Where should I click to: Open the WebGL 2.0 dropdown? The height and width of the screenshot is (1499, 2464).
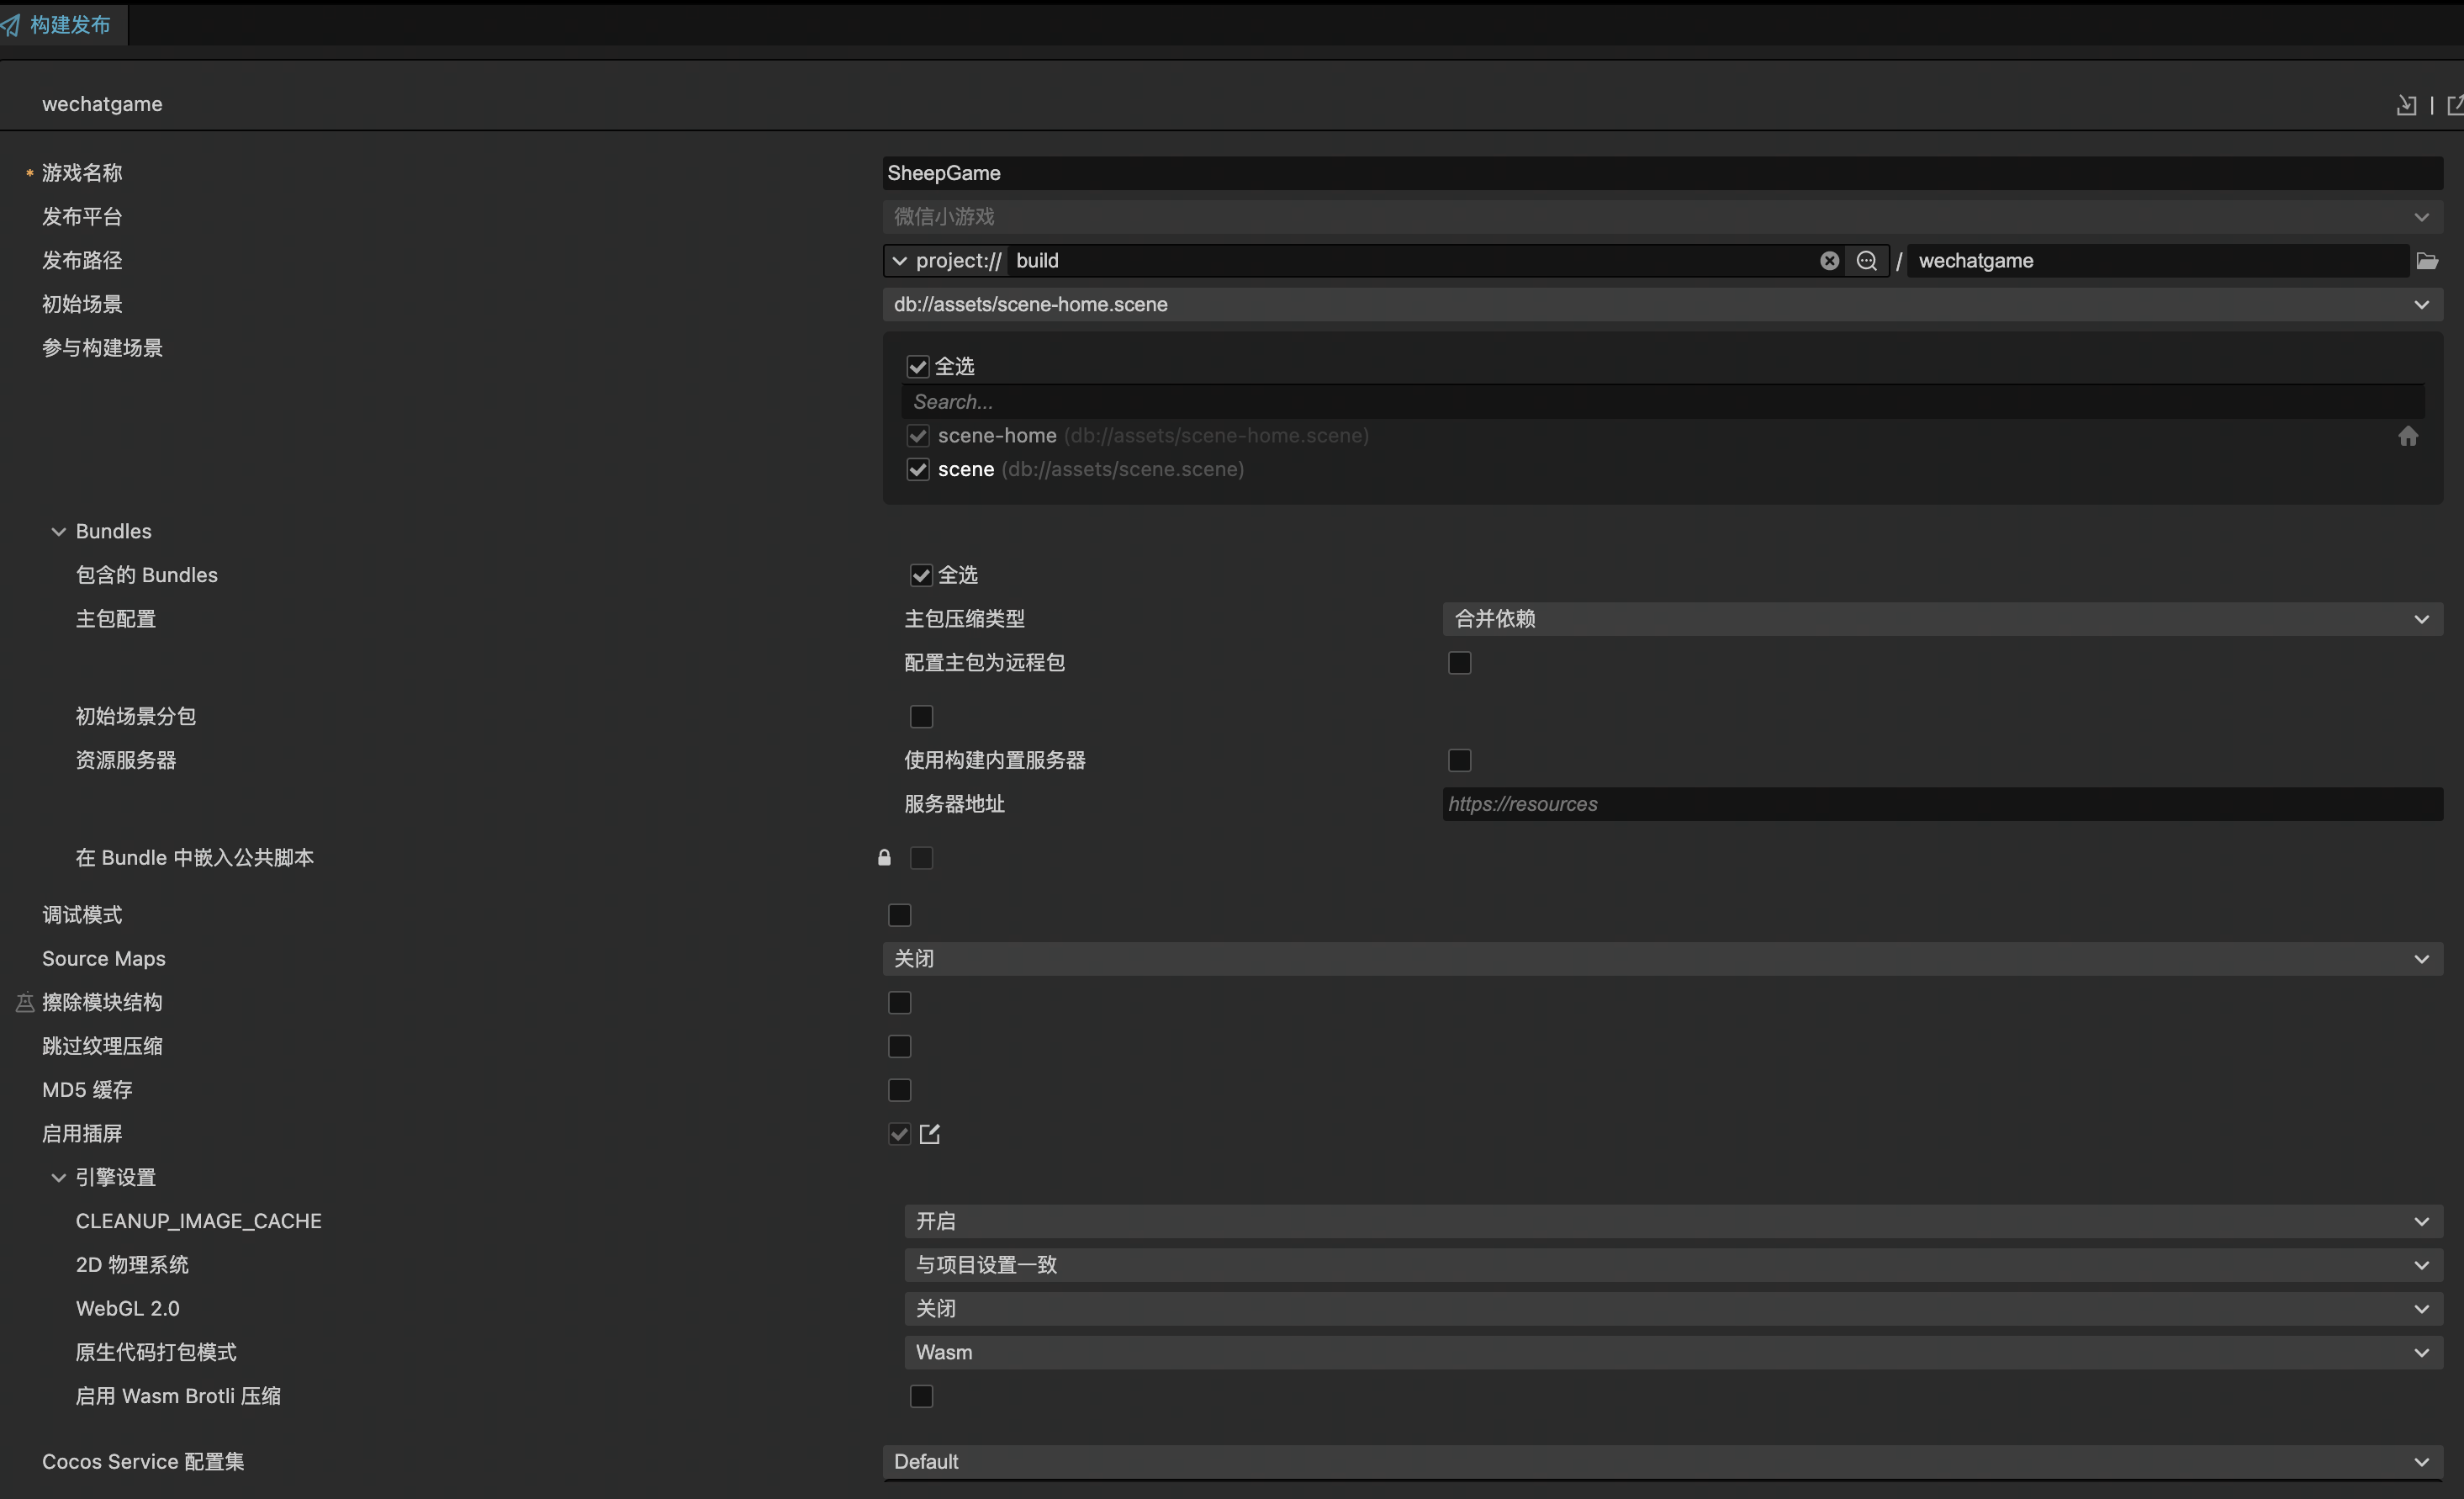pos(1672,1309)
